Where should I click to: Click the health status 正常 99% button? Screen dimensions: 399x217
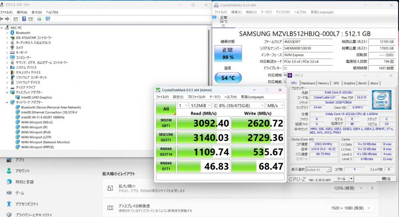click(x=228, y=53)
